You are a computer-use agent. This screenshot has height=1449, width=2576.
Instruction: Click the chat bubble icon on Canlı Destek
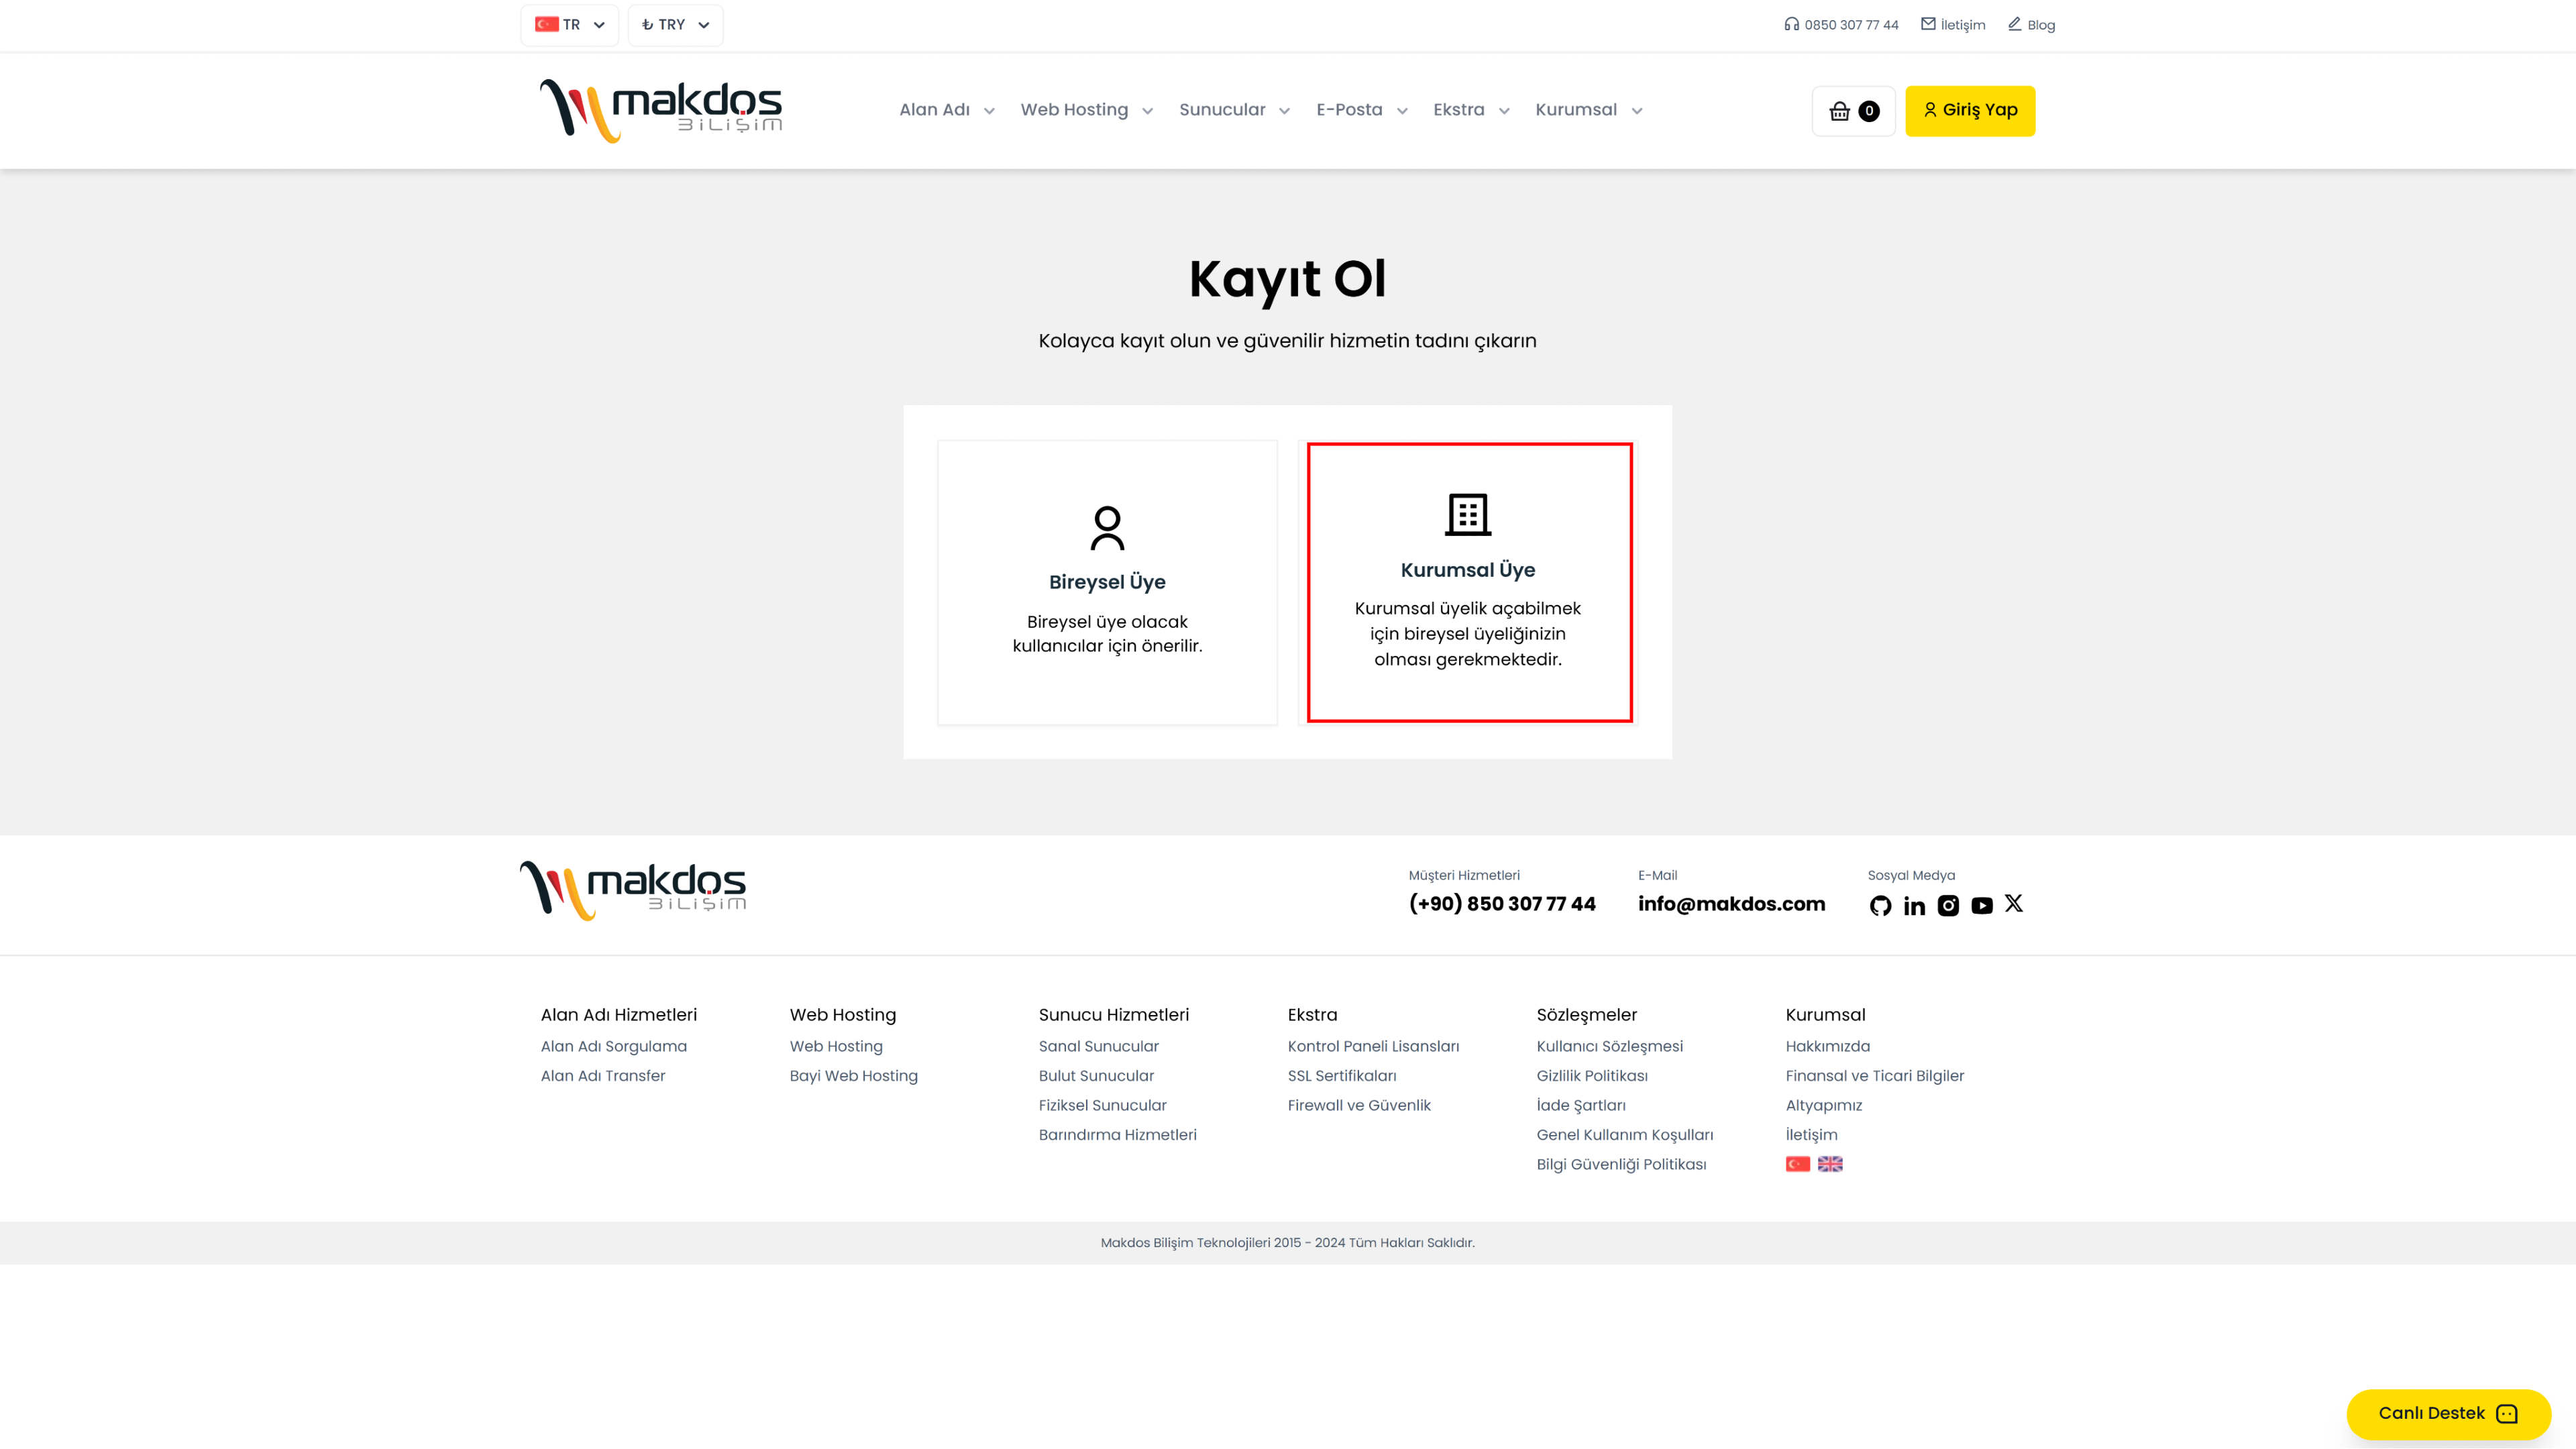tap(2507, 1414)
